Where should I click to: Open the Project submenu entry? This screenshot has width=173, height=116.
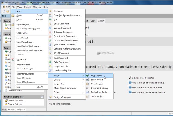pos(67,75)
